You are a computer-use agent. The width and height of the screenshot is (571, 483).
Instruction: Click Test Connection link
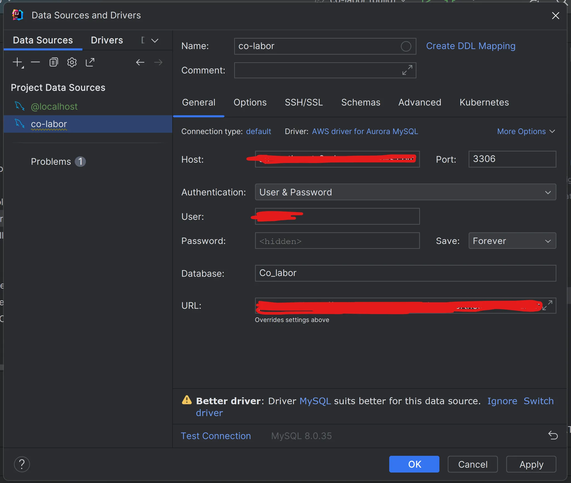216,436
